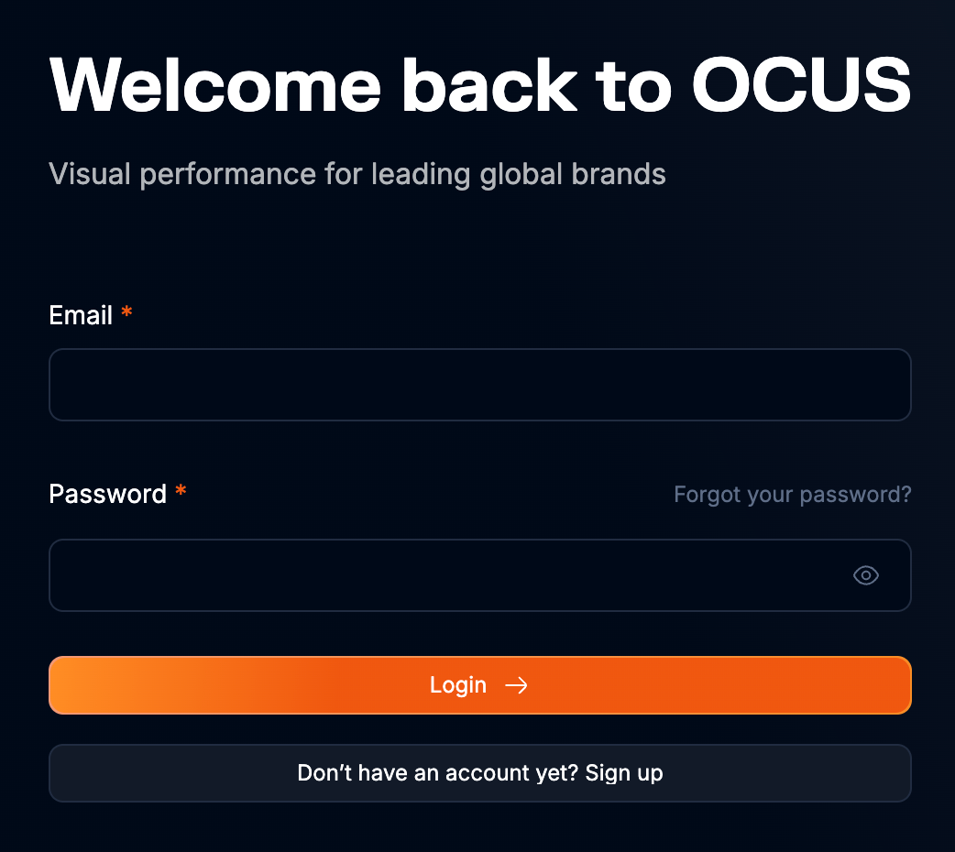Screen dimensions: 955x852
Task: Click the Welcome back to OCUS heading
Action: click(x=479, y=84)
